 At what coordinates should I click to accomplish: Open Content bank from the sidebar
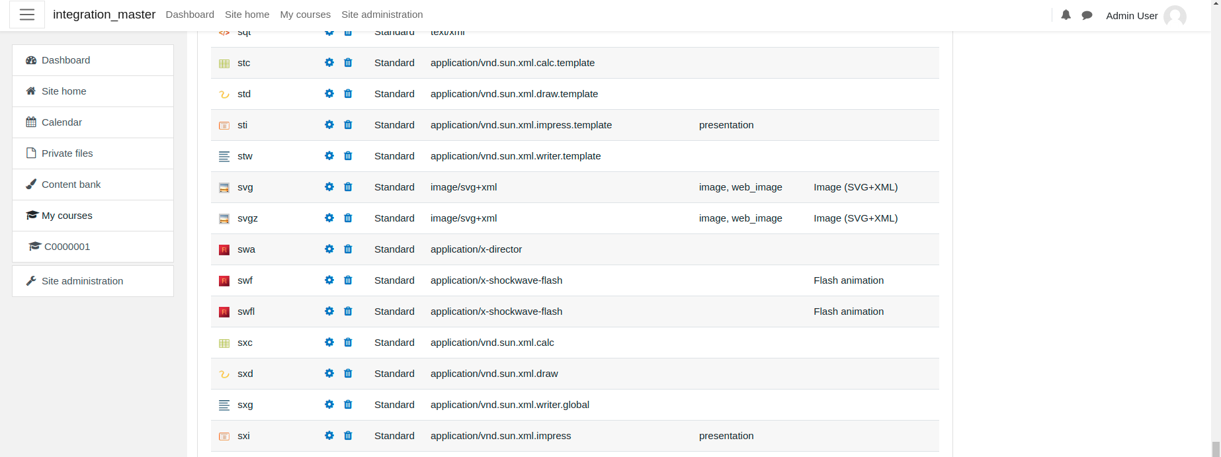pyautogui.click(x=93, y=185)
